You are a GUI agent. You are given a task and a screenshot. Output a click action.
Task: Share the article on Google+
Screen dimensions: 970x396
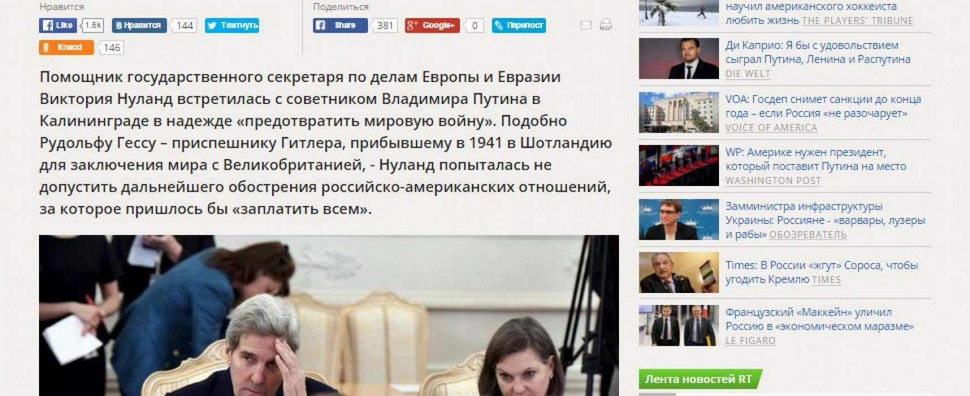click(x=432, y=25)
